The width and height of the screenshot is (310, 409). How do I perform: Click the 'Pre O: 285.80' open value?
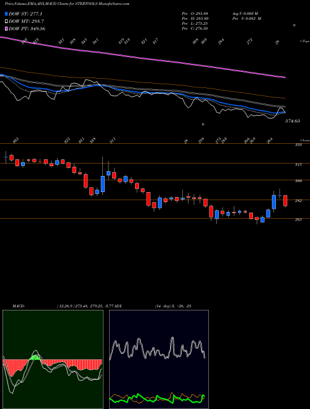tap(195, 14)
